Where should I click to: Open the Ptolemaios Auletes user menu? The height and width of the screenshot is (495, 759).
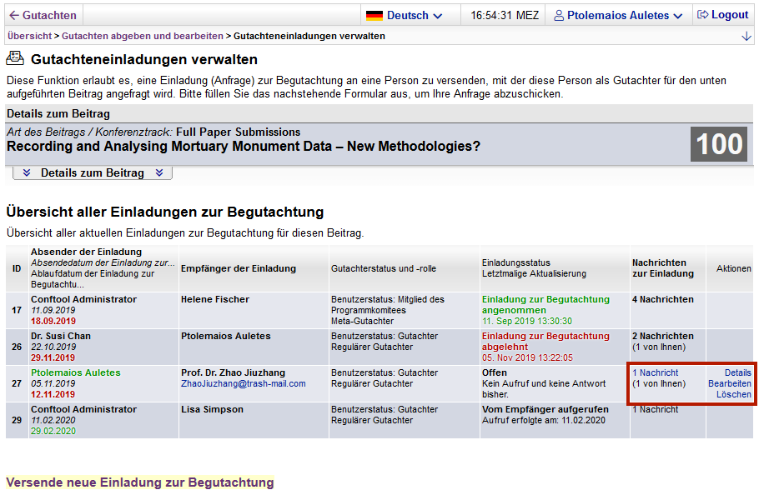(x=618, y=15)
